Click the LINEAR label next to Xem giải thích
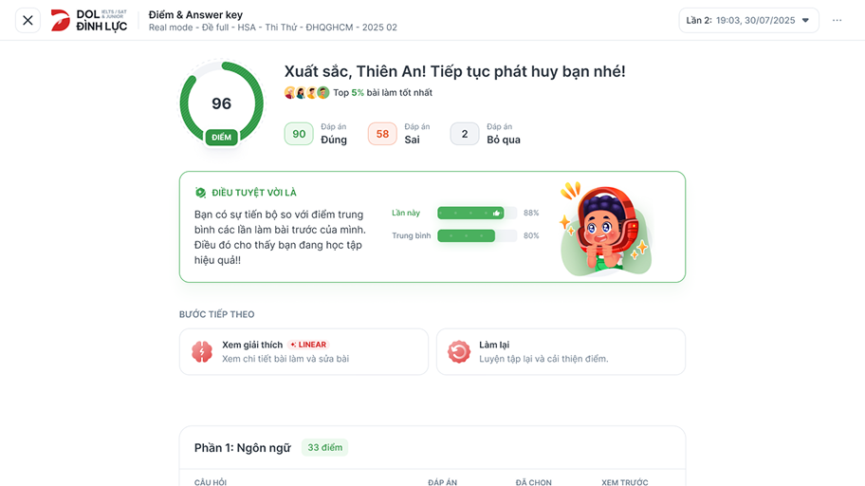 click(309, 345)
